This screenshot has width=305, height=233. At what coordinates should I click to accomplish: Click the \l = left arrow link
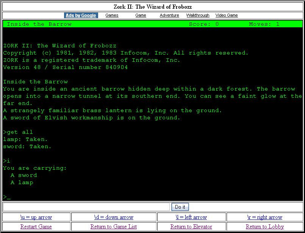191,217
